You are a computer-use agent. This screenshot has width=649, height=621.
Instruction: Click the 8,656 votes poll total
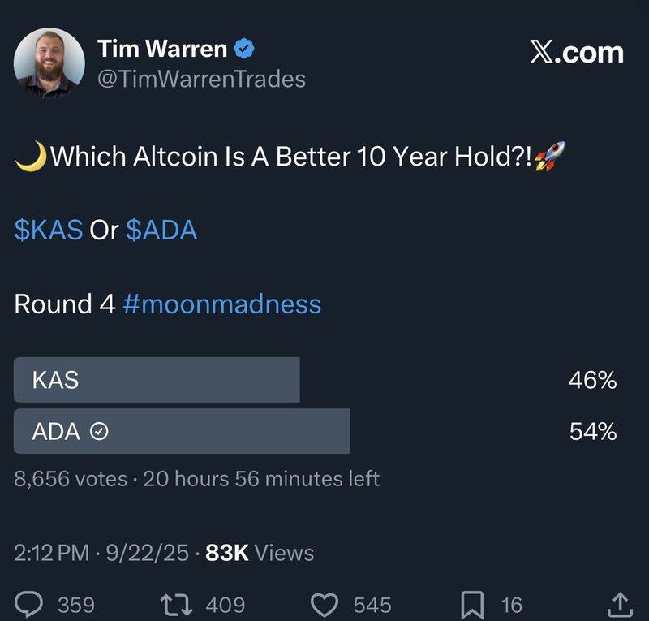(71, 479)
